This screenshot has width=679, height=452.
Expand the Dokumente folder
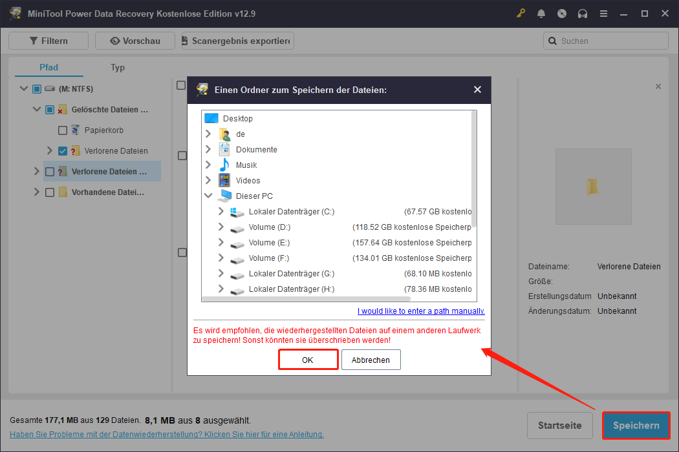point(208,149)
